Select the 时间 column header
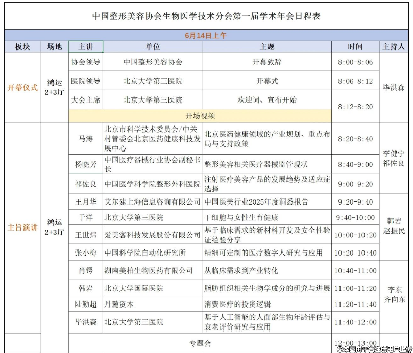The image size is (413, 353). click(355, 47)
